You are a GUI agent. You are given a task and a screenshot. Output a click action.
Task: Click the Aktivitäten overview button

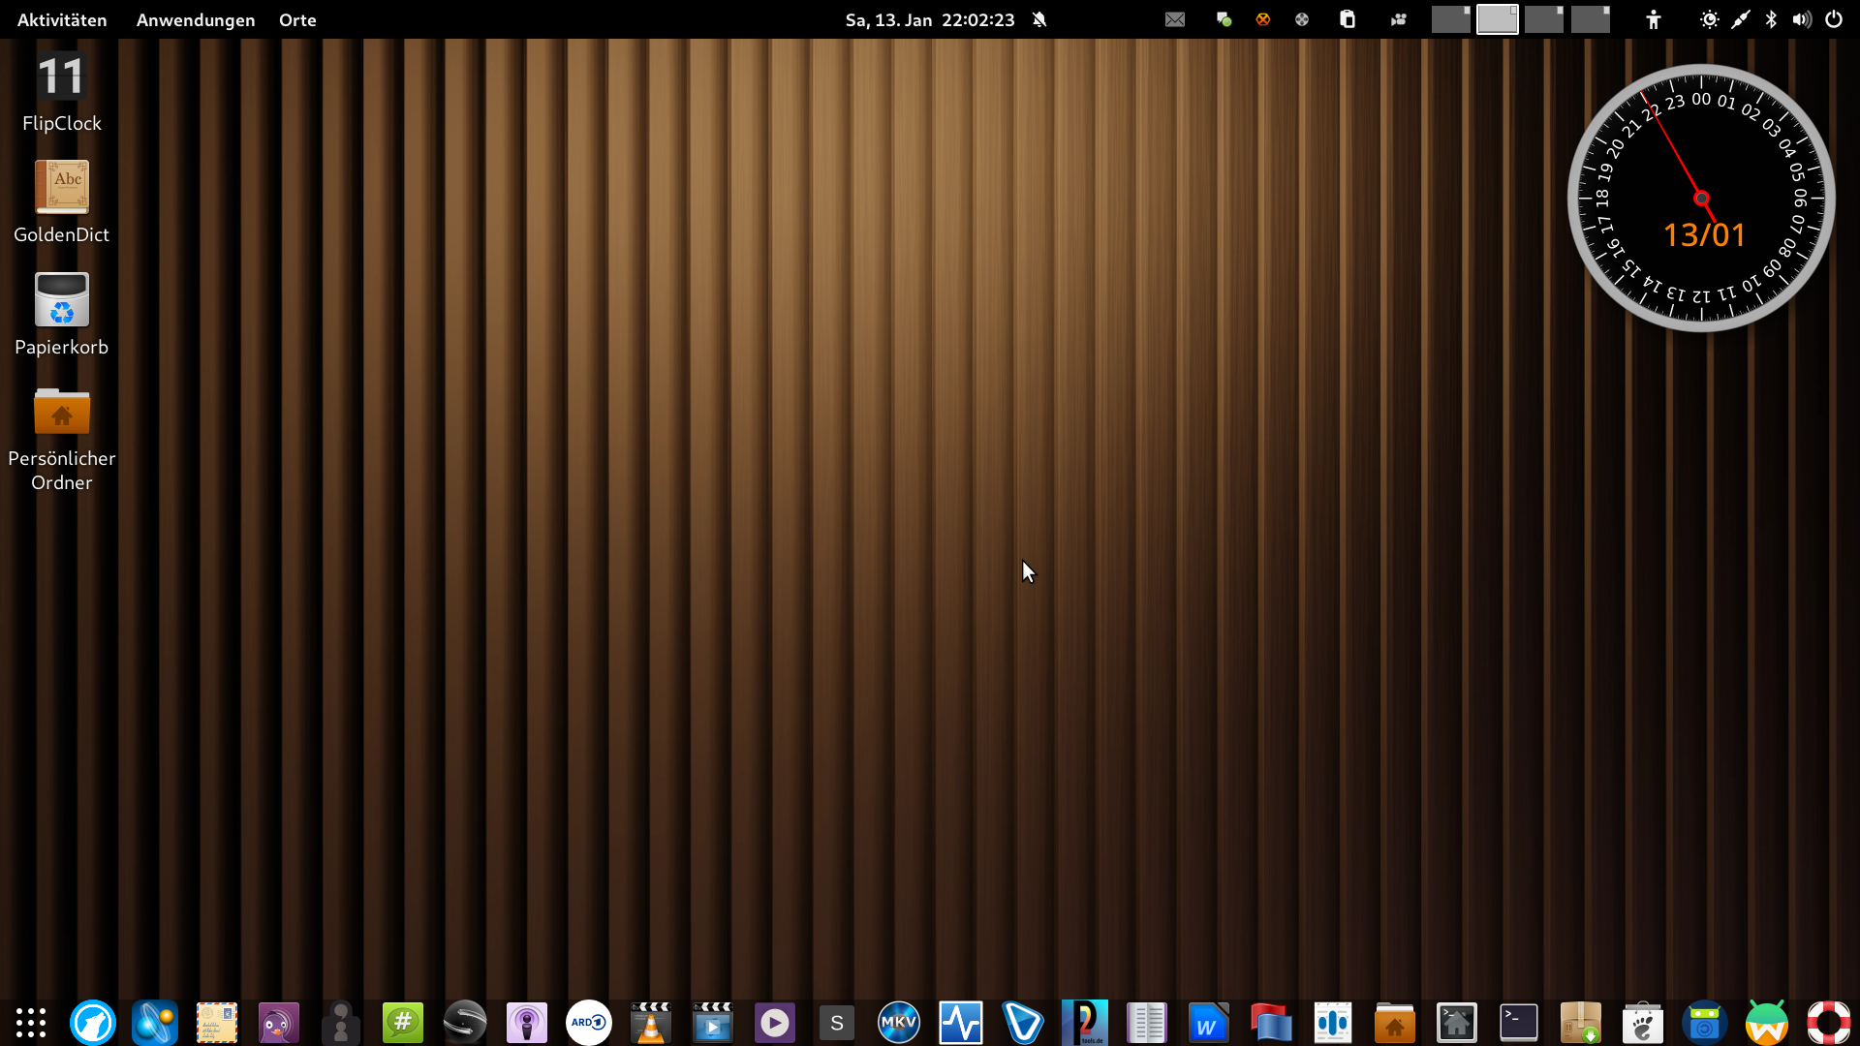pos(62,19)
